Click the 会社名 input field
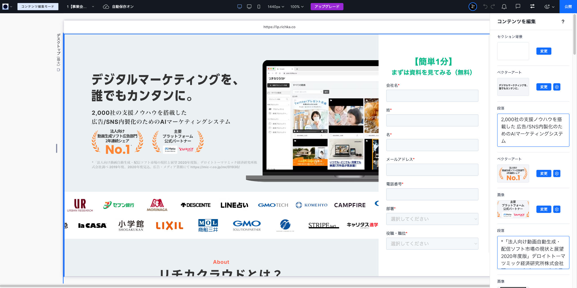 (432, 96)
